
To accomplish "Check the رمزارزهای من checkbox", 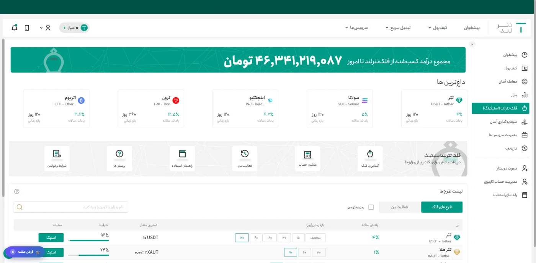I will [371, 207].
